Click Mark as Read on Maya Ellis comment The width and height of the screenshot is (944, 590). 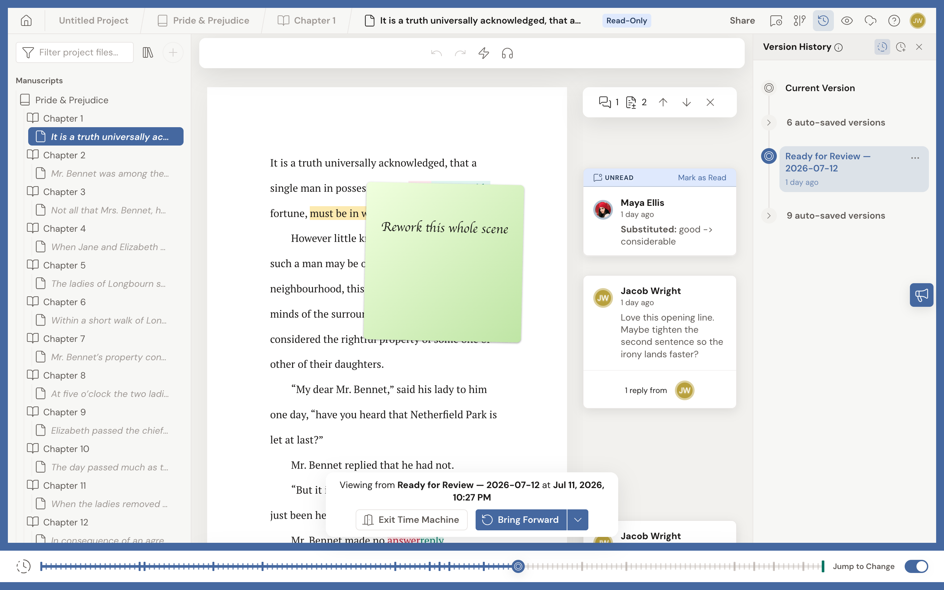[702, 178]
